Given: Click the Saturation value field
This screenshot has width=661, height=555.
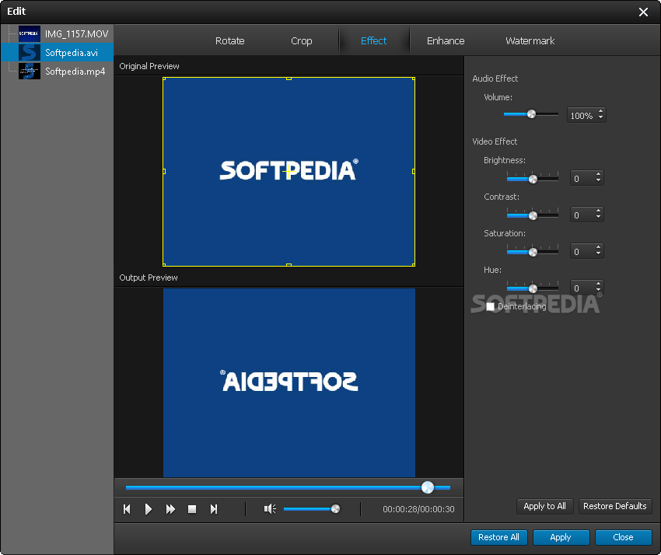Looking at the screenshot, I should [x=582, y=252].
